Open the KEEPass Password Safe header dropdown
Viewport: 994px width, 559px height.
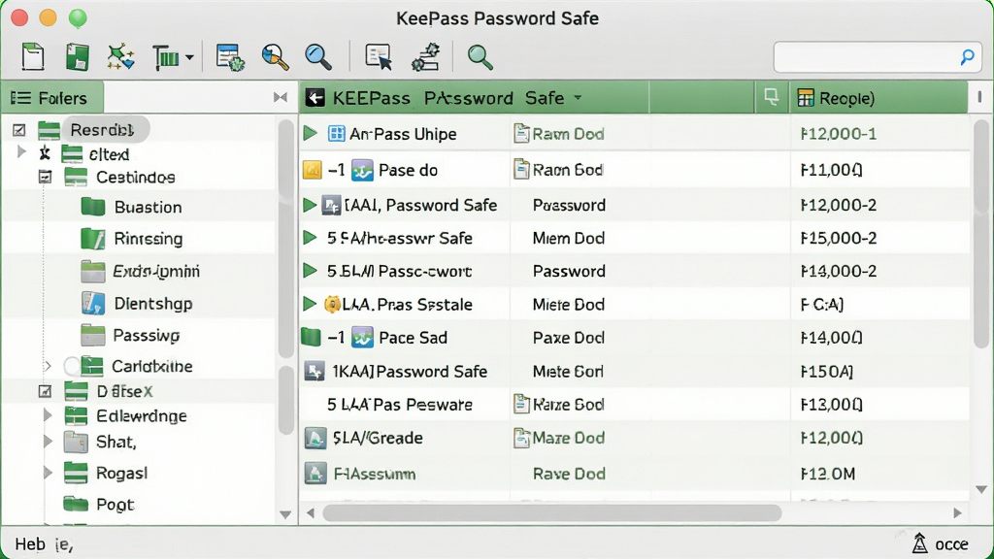coord(578,98)
